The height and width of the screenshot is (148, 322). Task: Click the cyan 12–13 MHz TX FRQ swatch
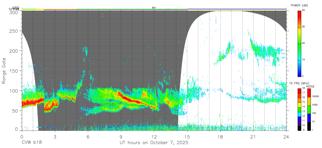pos(299,114)
